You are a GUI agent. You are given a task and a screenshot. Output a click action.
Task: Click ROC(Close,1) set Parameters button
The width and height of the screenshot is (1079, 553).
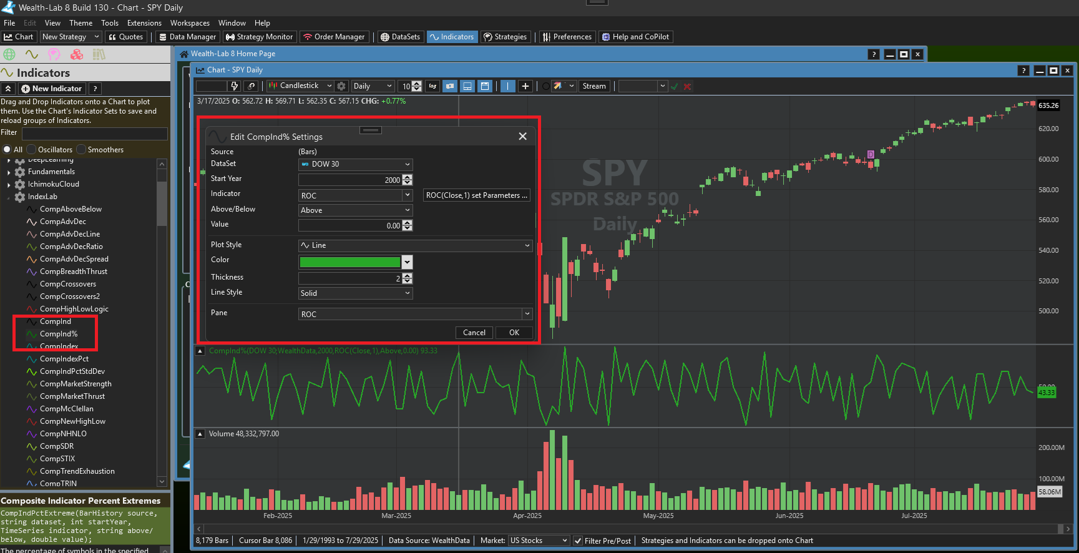point(477,195)
